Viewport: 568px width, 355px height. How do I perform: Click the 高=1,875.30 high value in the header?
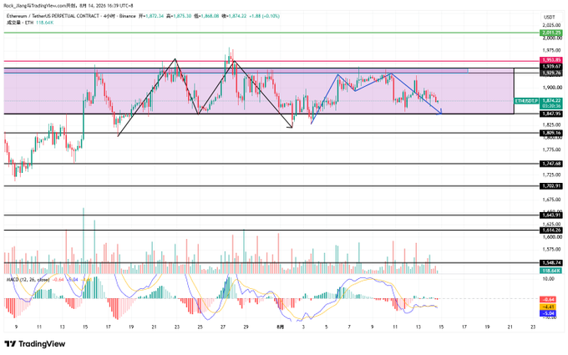(x=179, y=16)
